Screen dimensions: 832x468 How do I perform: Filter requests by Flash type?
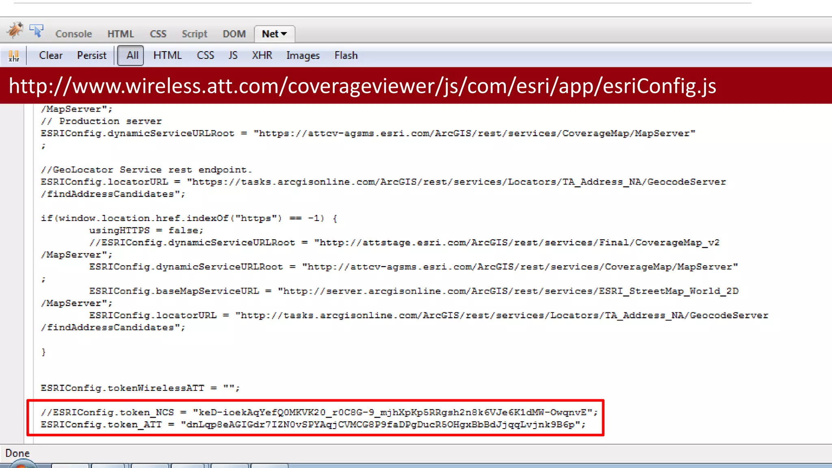pyautogui.click(x=346, y=55)
